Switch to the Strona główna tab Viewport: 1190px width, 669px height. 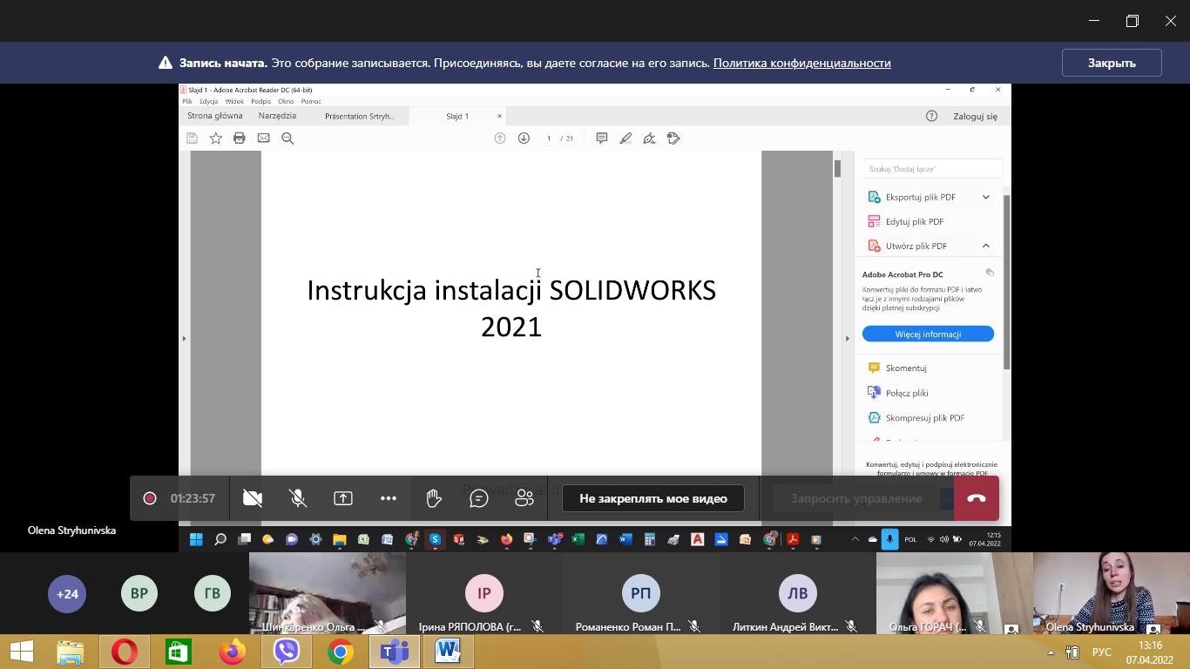(x=215, y=116)
